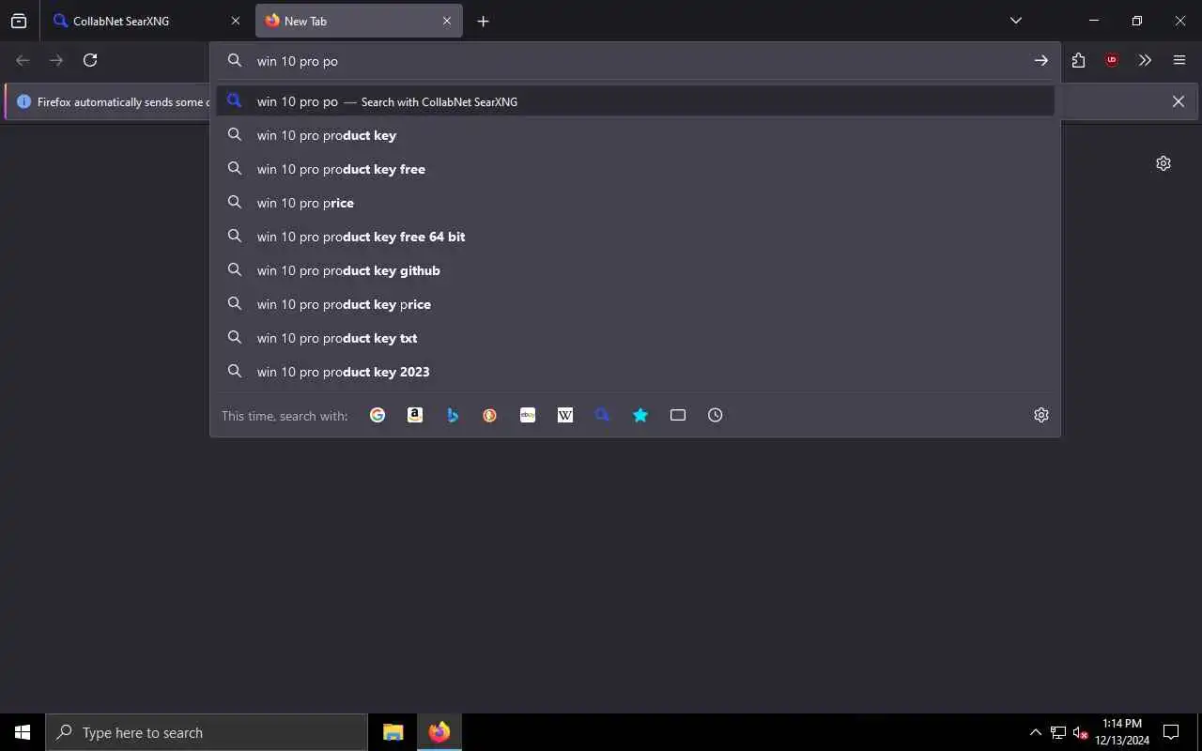Customize new tab page with the gear icon

(x=1163, y=163)
